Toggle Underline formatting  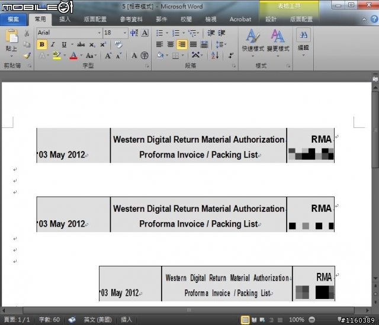coord(64,44)
